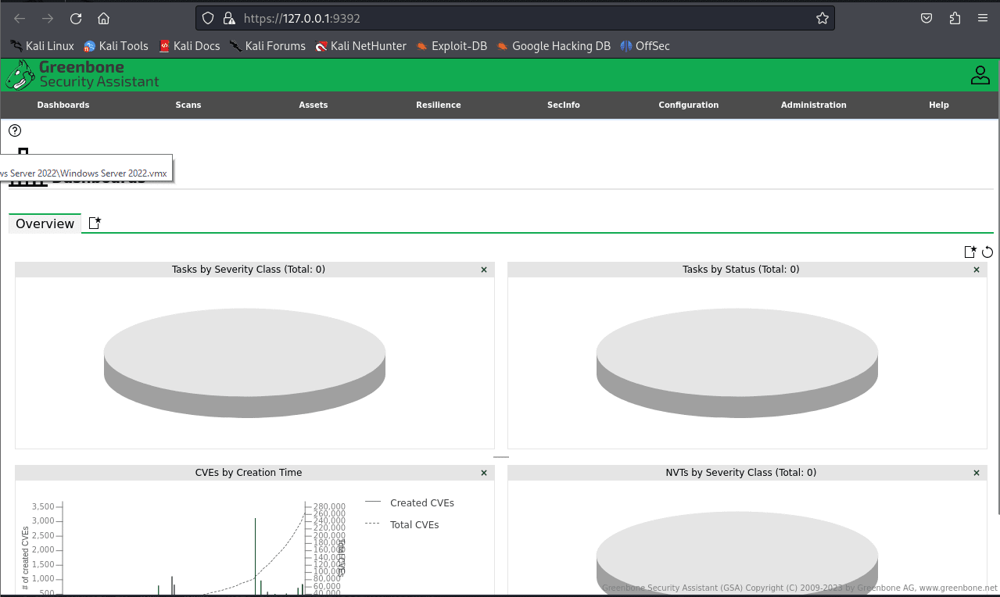
Task: Open Firefox extensions icon
Action: click(x=955, y=18)
